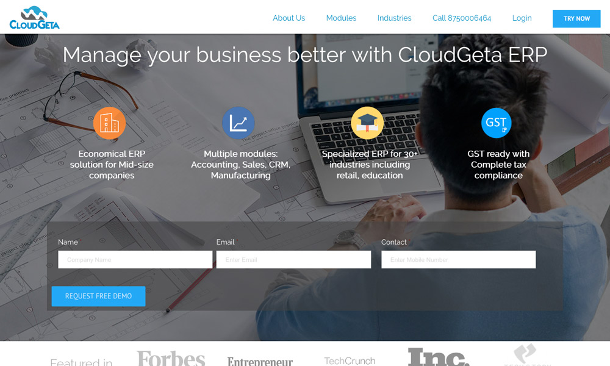
Task: Go to the Industries menu item
Action: click(394, 18)
